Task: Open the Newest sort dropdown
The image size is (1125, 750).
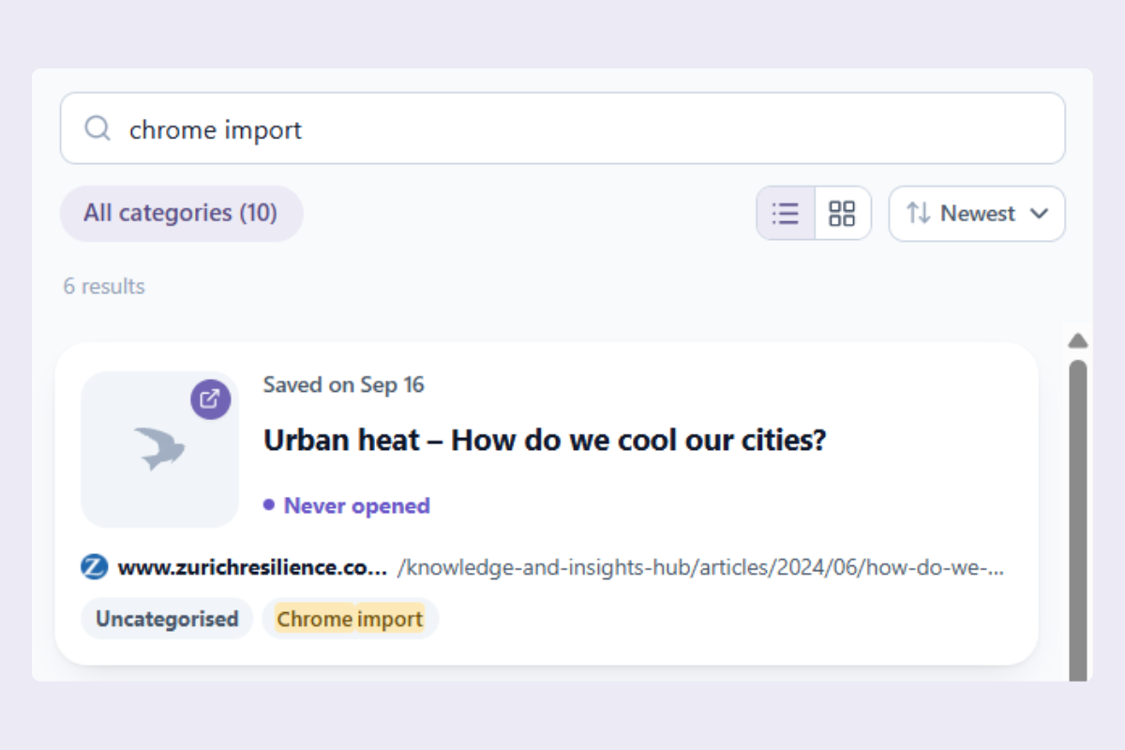Action: point(977,214)
